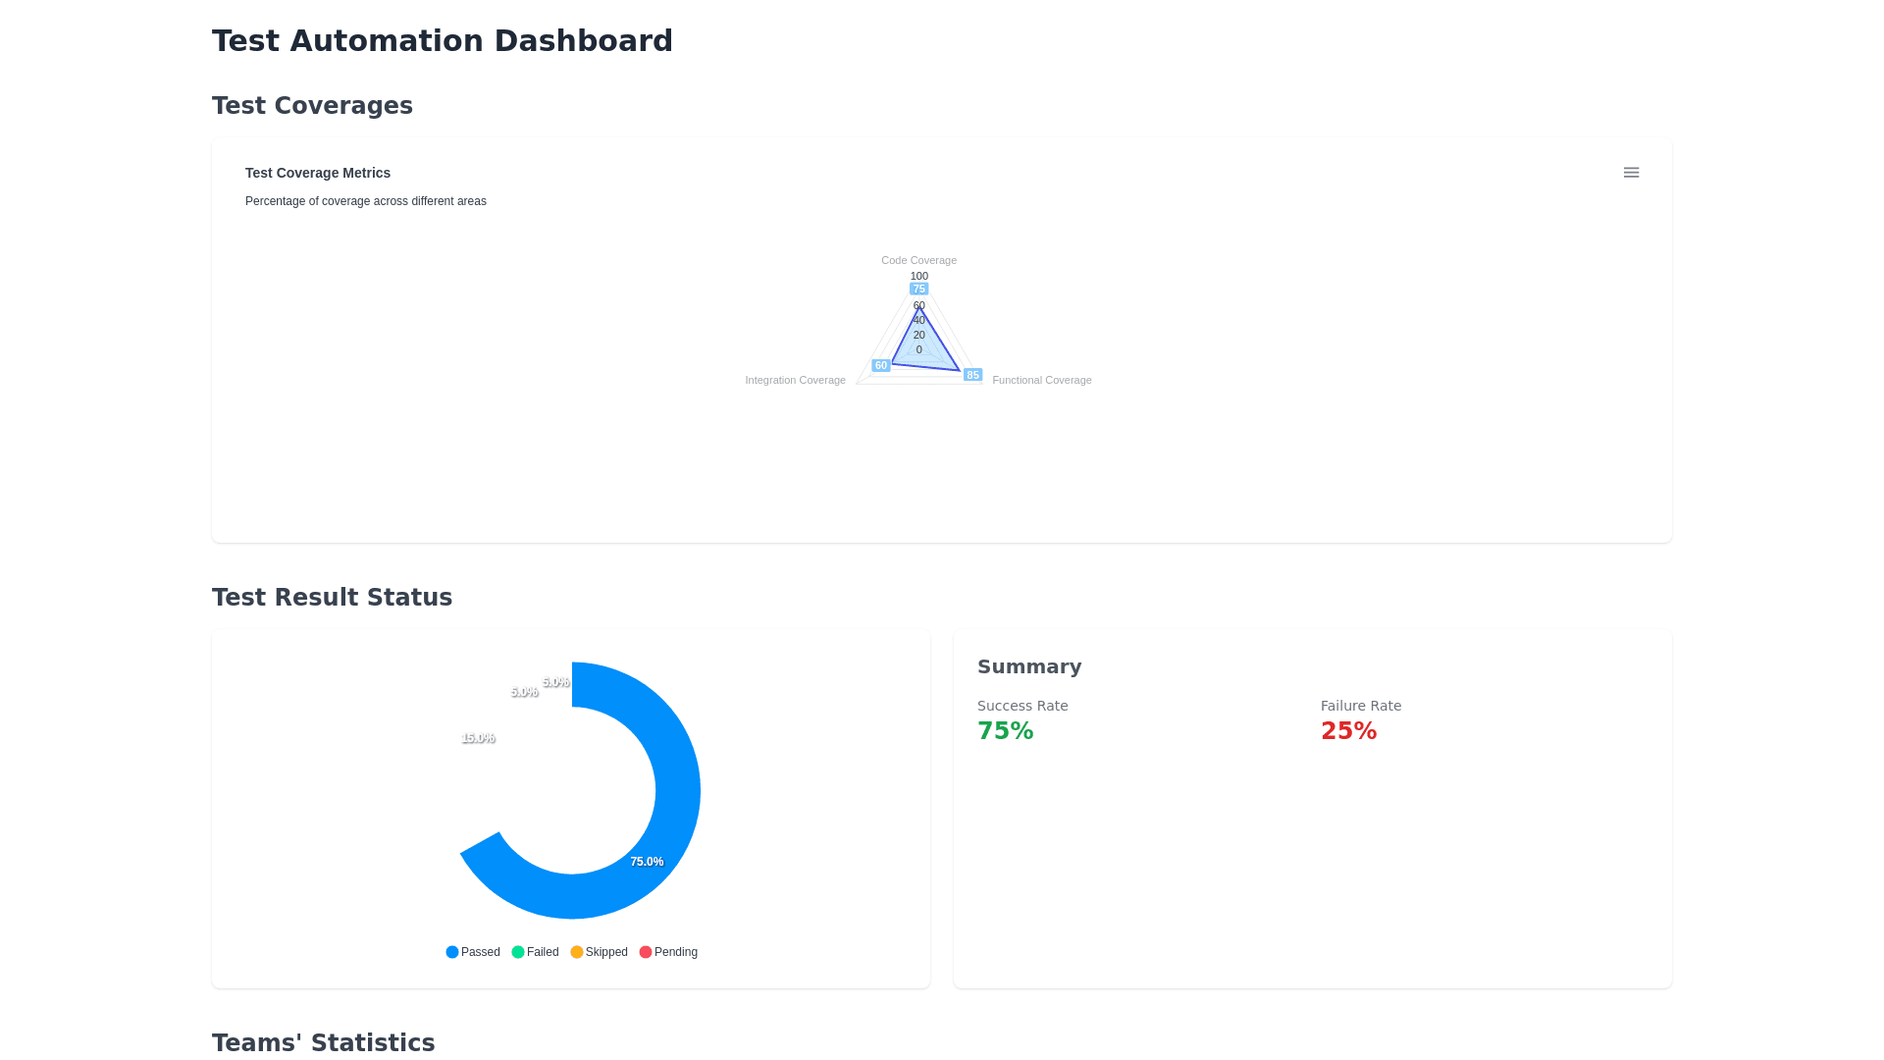Screen dimensions: 1884x1060
Task: Click the 15.0% label on donut chart
Action: coord(478,738)
